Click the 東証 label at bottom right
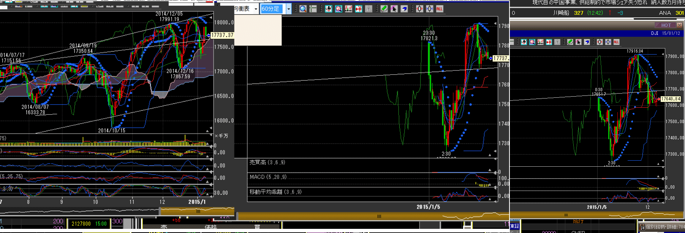685x233 pixels. pos(514,226)
